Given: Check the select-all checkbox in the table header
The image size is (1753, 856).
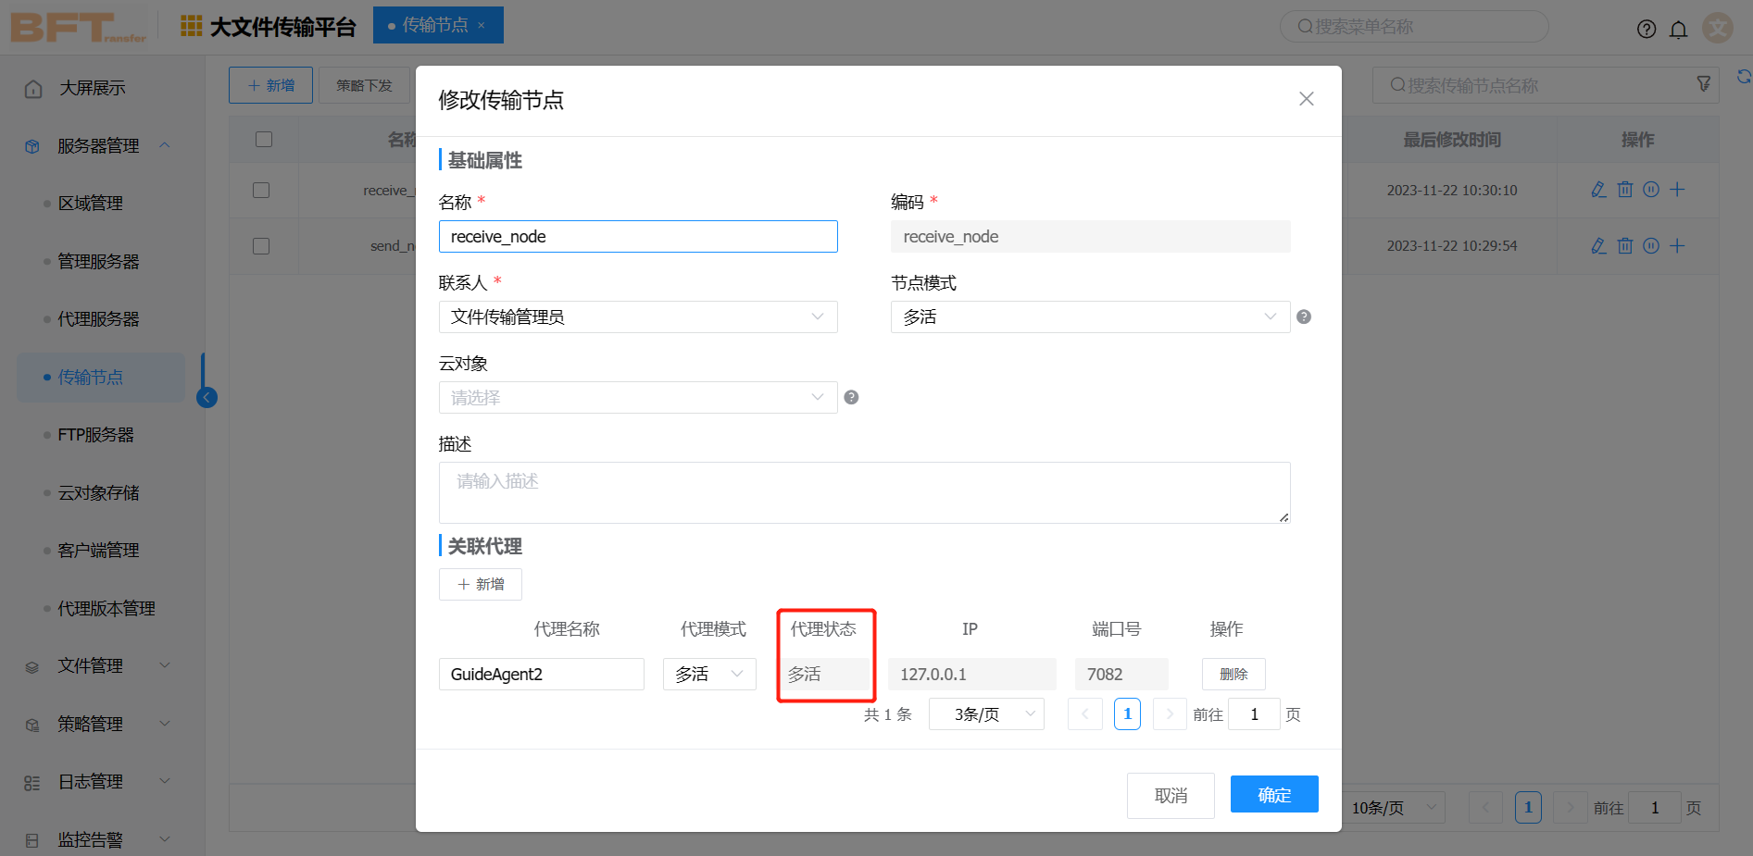Looking at the screenshot, I should [x=264, y=139].
